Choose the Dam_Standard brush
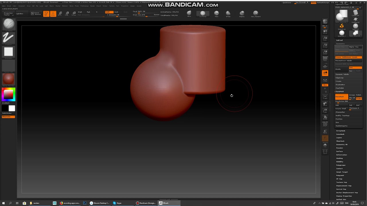367x206 pixels. pyautogui.click(x=256, y=14)
